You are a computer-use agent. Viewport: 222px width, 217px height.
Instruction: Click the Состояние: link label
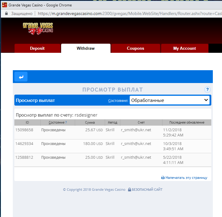[118, 101]
